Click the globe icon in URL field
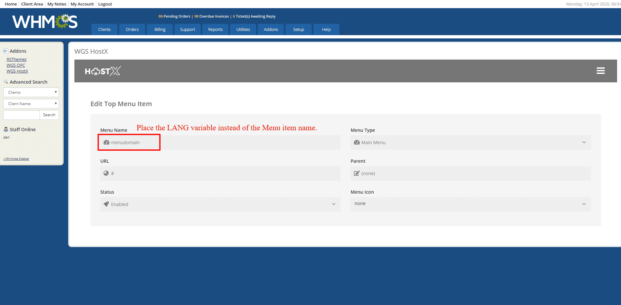621x305 pixels. coord(106,173)
